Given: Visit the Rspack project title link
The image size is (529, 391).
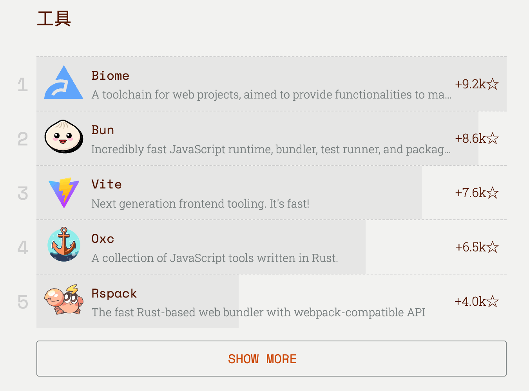Looking at the screenshot, I should pyautogui.click(x=114, y=293).
